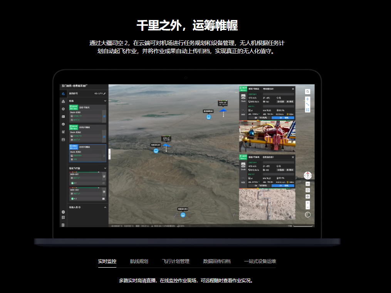Select the Dock-机场3 card in list
The height and width of the screenshot is (293, 391).
87,153
